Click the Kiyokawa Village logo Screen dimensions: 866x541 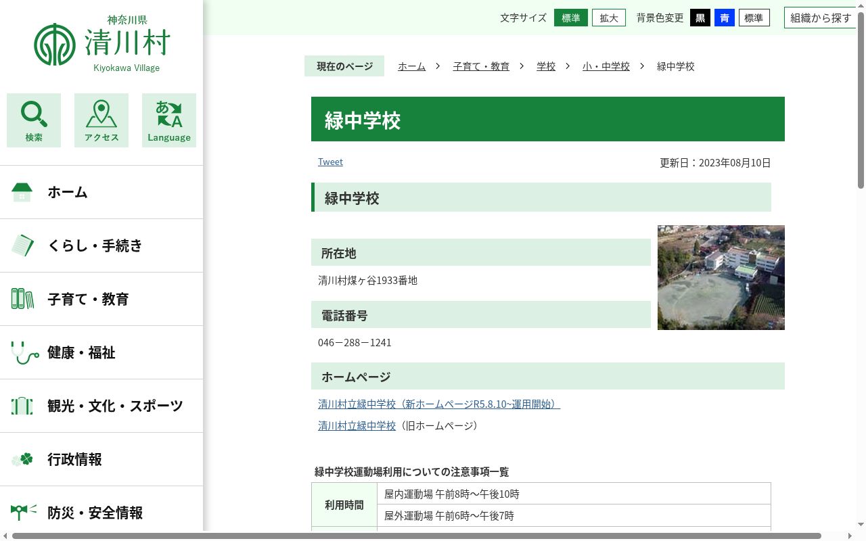click(x=101, y=43)
